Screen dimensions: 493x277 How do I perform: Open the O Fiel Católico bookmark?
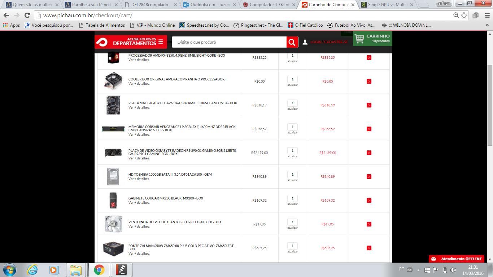tap(305, 25)
